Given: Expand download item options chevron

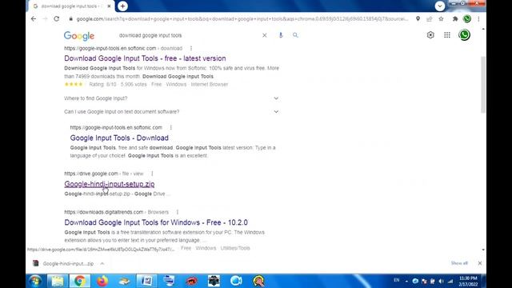Looking at the screenshot, I should click(102, 263).
